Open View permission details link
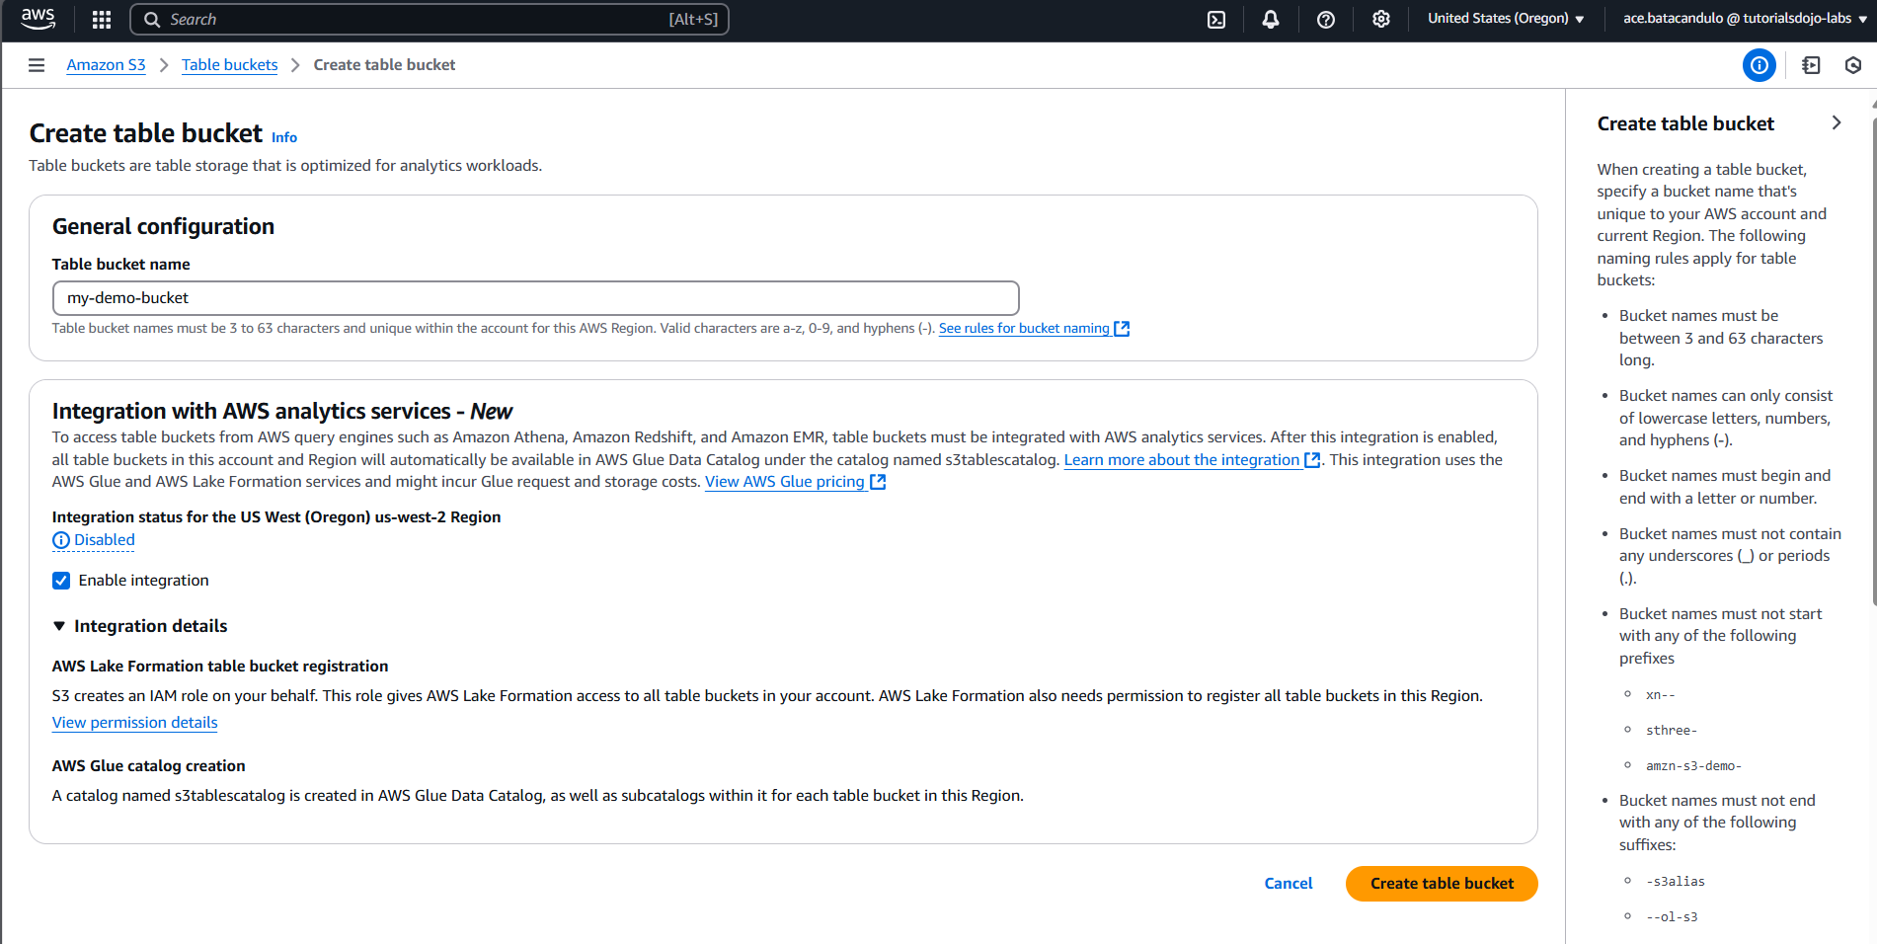Screen dimensions: 1877x944 point(134,723)
